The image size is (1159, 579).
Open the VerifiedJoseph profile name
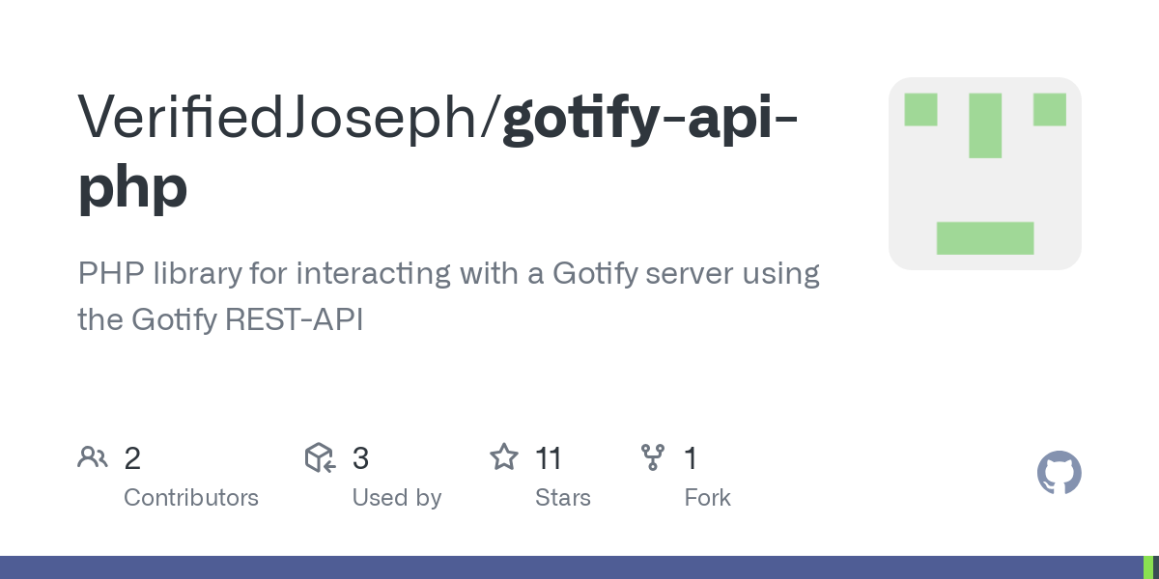(285, 118)
